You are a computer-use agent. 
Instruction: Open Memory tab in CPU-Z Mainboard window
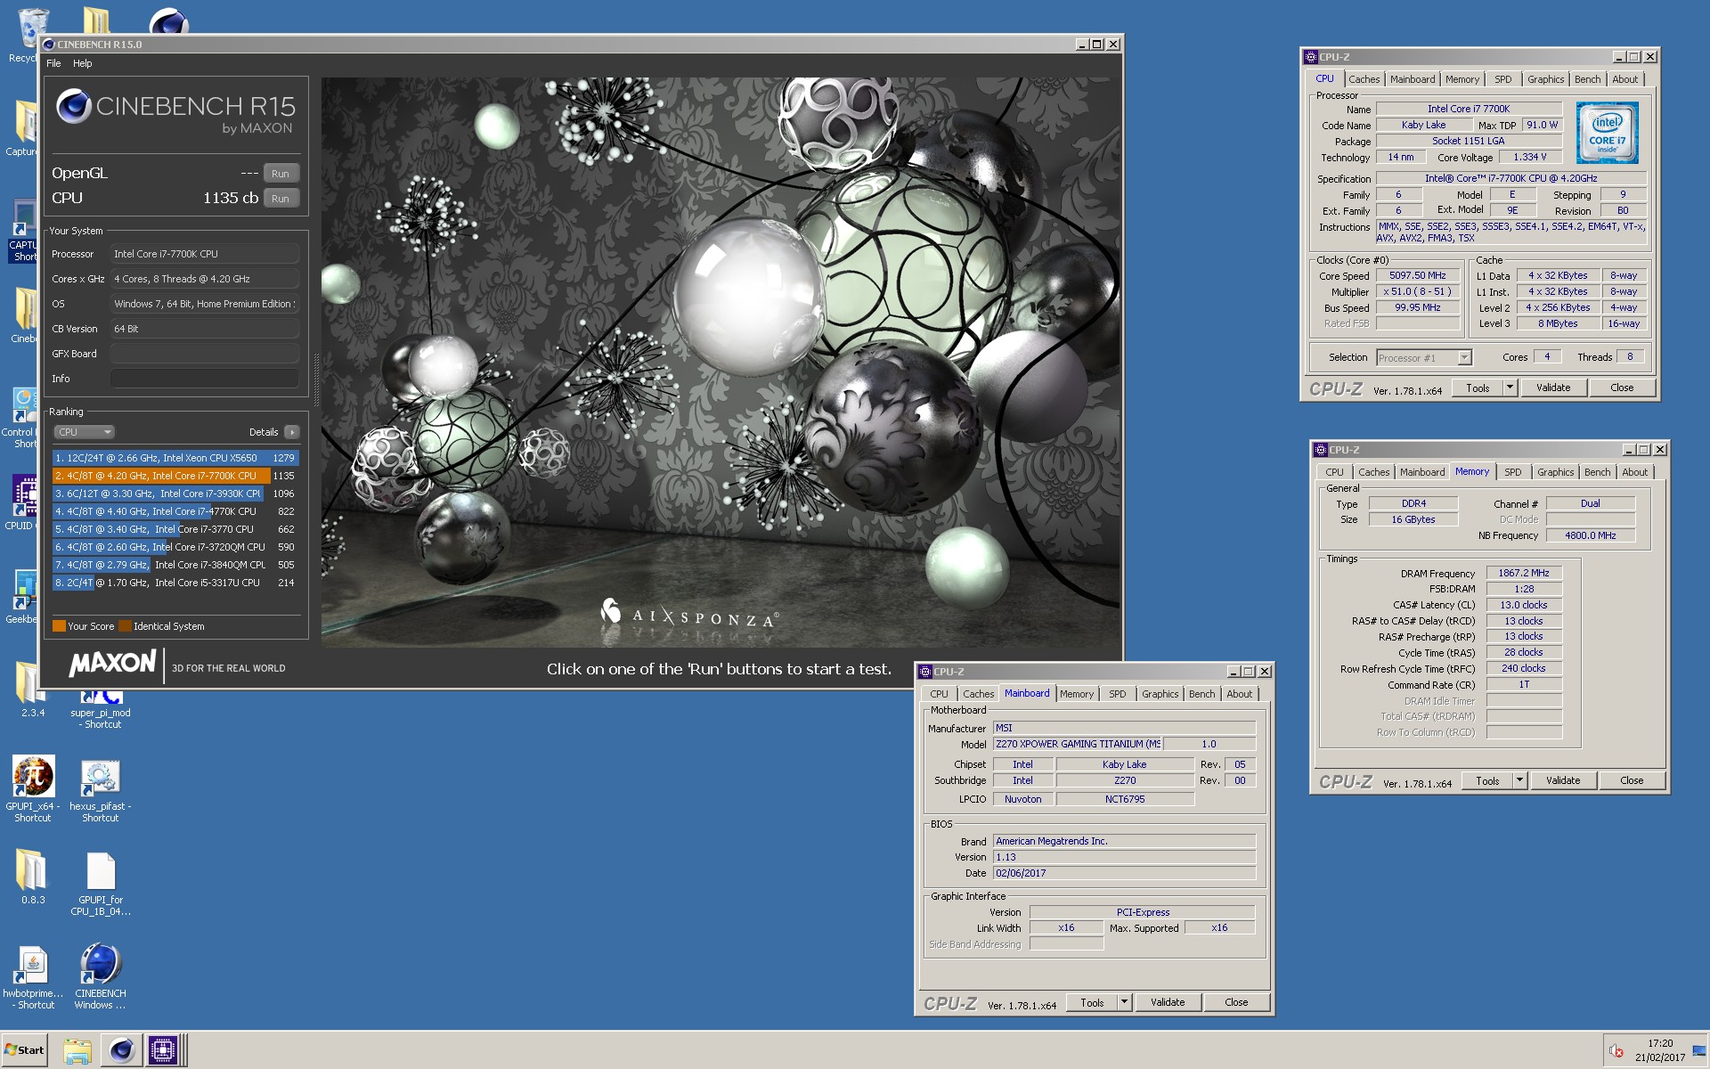click(1076, 694)
